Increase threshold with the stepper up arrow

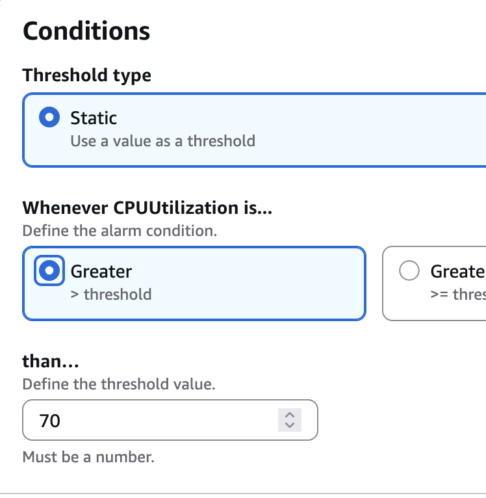(x=290, y=415)
